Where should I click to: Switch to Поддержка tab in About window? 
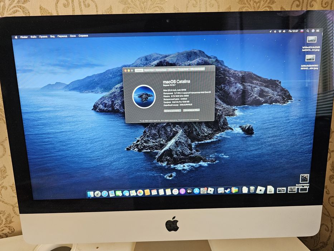tap(183, 69)
